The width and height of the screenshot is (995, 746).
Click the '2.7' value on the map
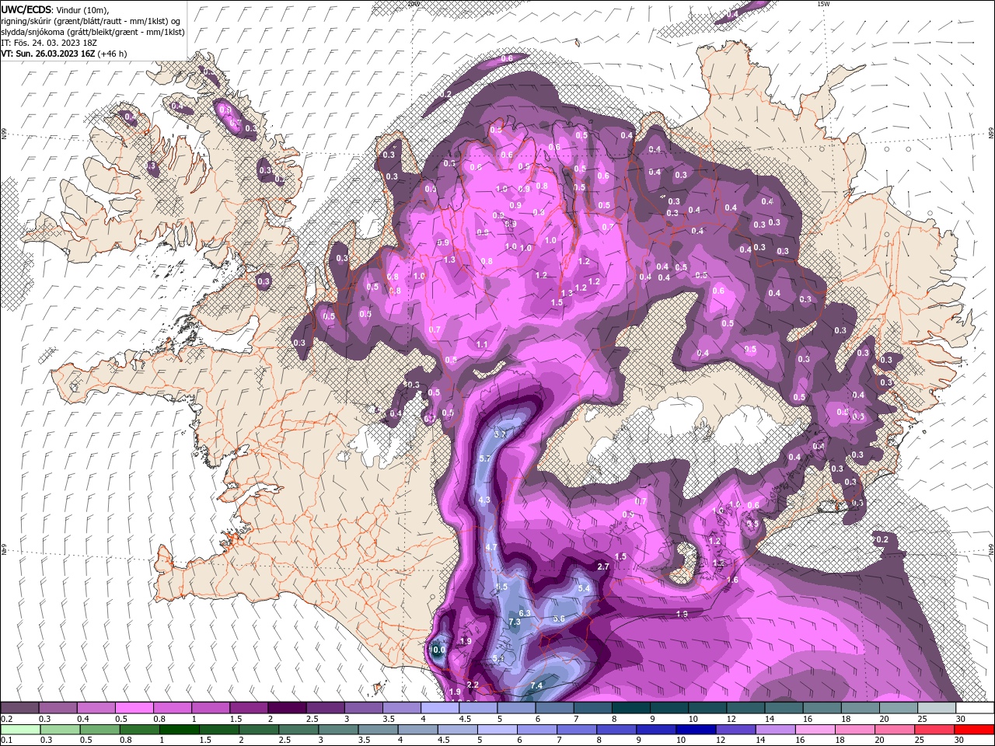603,567
